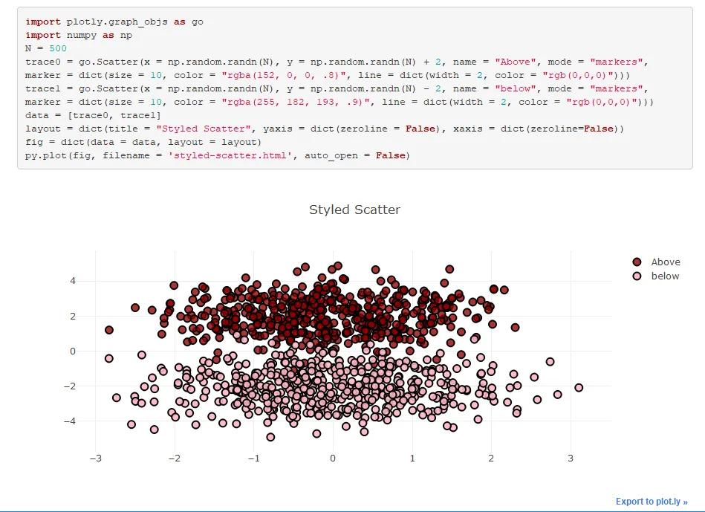The image size is (705, 512).
Task: Click the Styled Scatter chart title
Action: click(355, 210)
